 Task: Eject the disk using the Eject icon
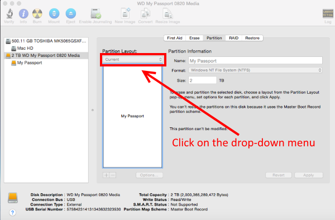pos(71,13)
